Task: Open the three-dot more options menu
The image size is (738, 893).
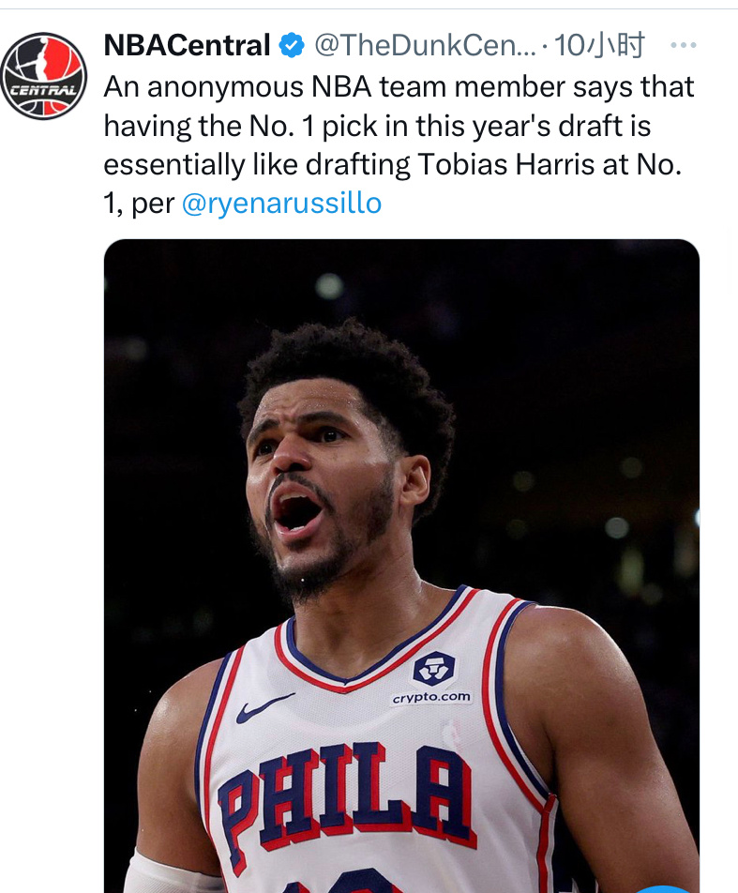Action: point(684,44)
